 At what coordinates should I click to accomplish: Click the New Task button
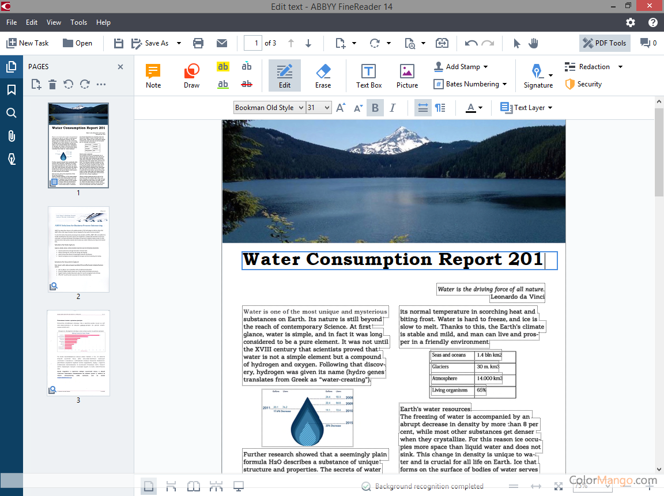point(28,43)
